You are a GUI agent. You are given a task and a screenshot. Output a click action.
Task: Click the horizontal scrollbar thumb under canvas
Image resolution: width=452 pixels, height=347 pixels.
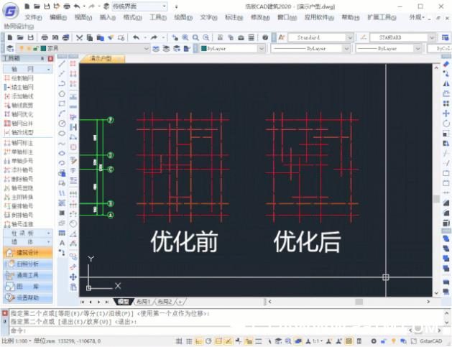pyautogui.click(x=359, y=302)
